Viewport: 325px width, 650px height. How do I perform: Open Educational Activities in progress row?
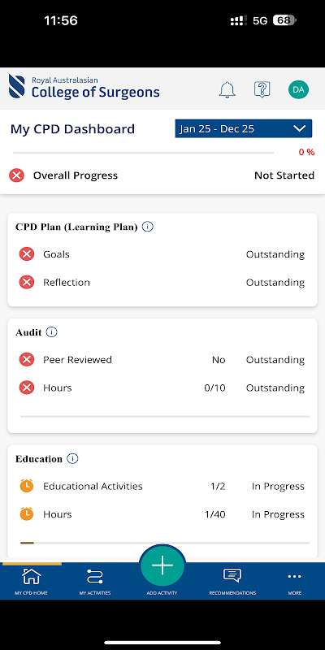162,486
